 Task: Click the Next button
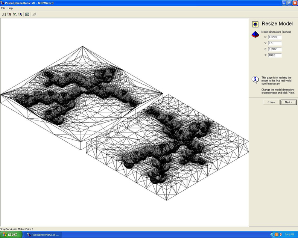click(288, 102)
